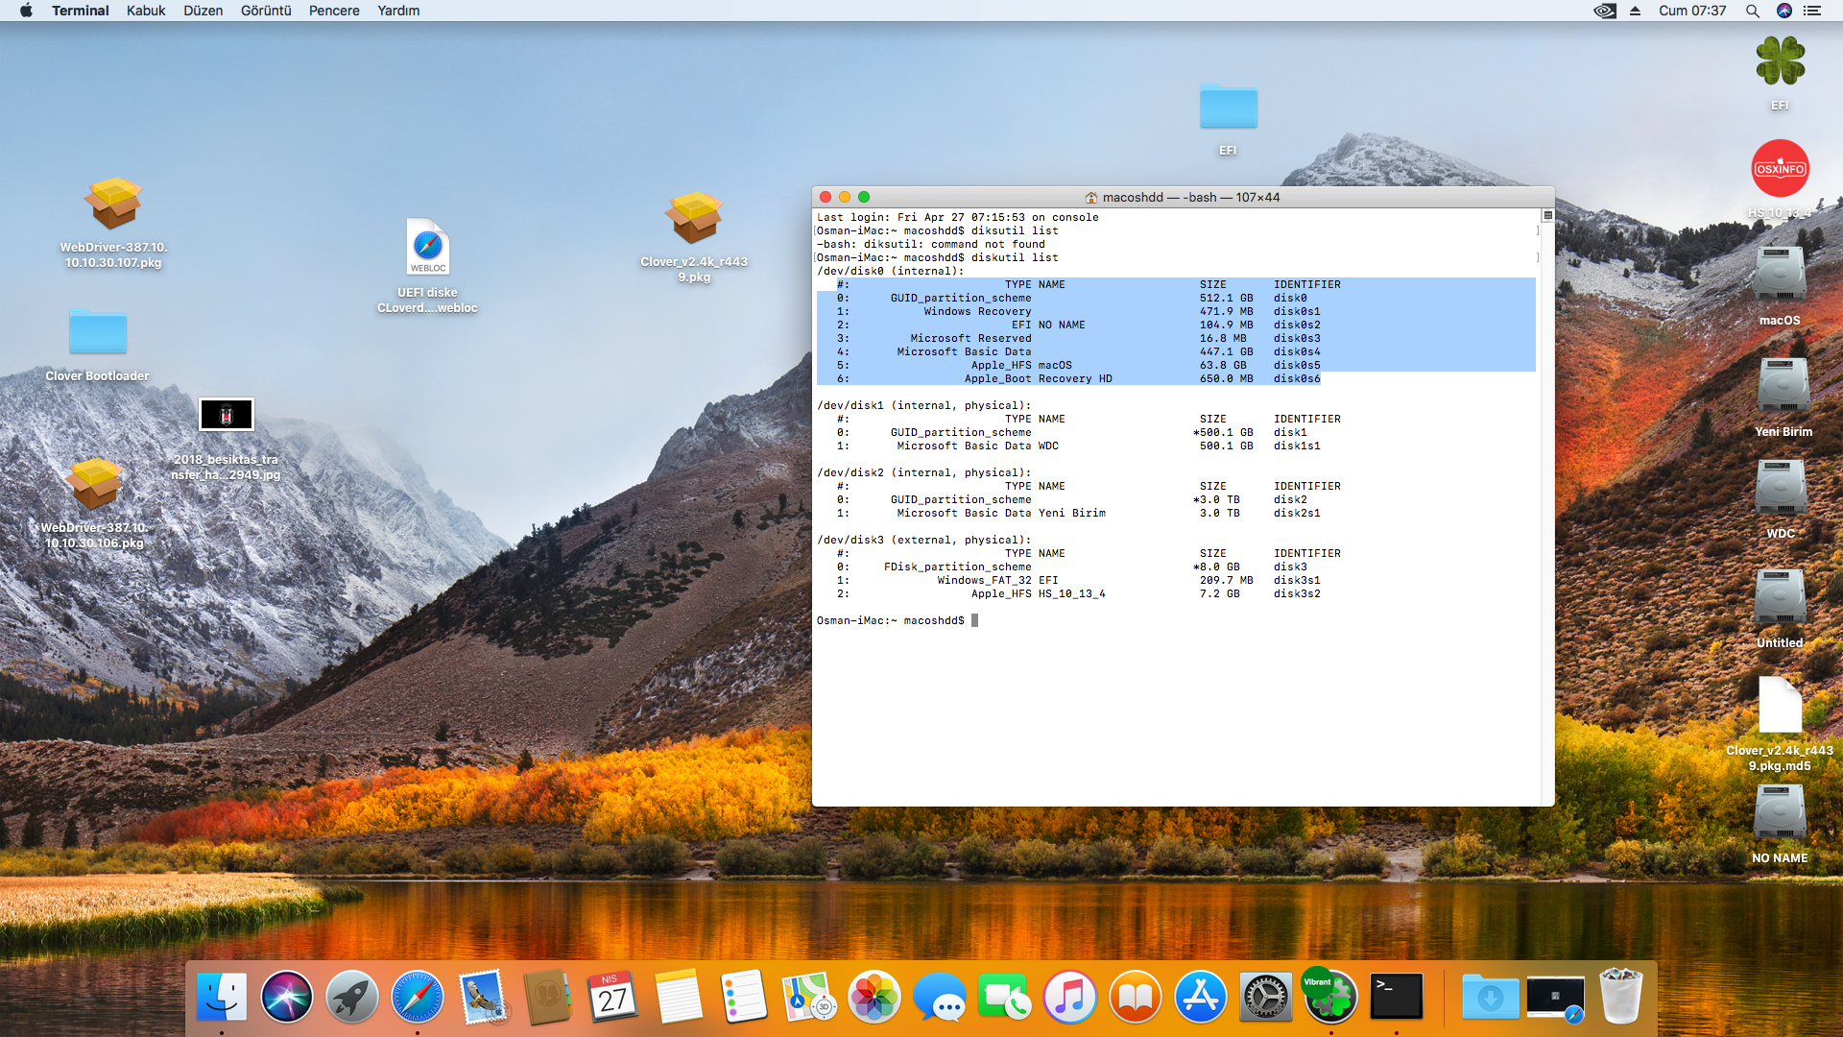This screenshot has height=1037, width=1843.
Task: Open the Apple menu
Action: (26, 11)
